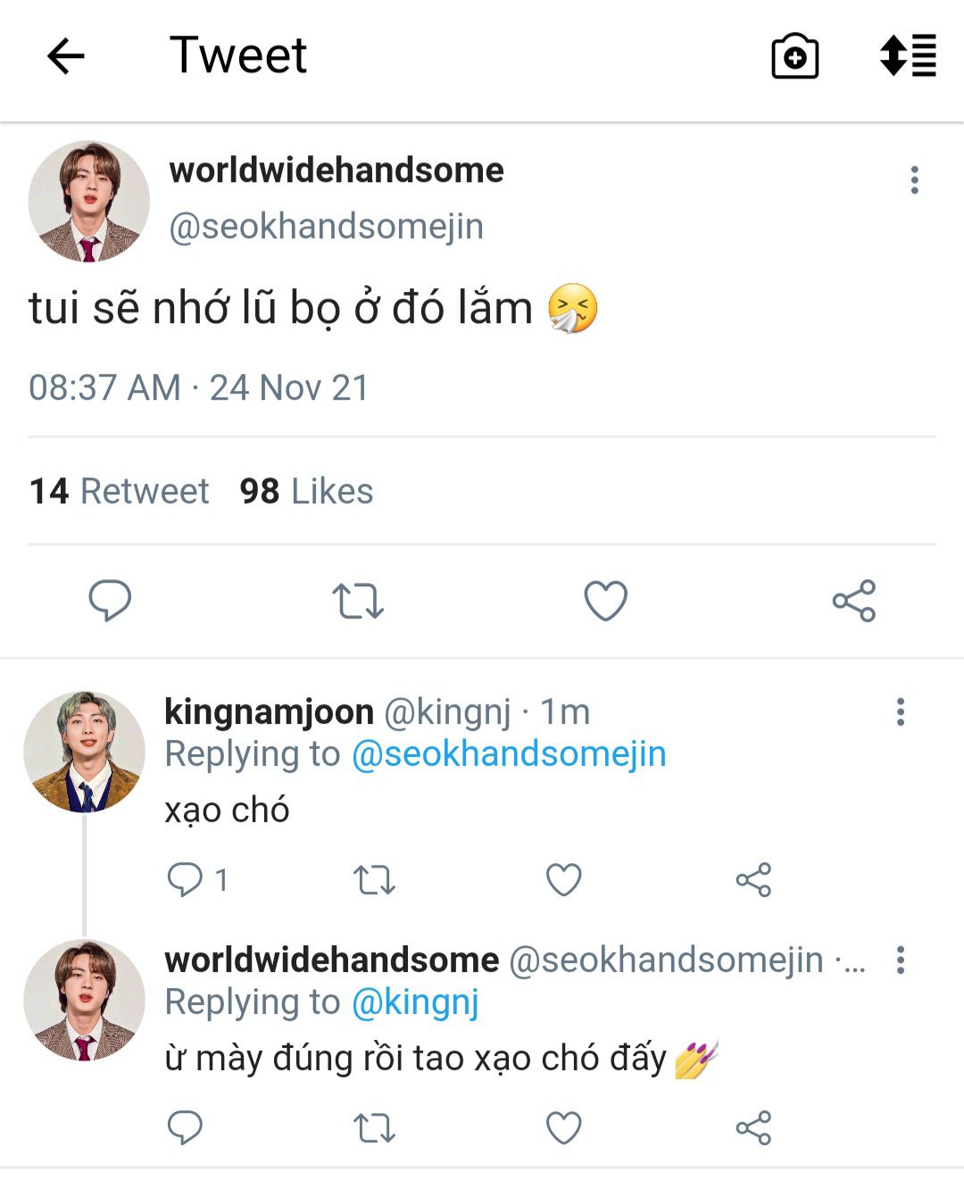
Task: Share the main tweet
Action: coord(854,601)
